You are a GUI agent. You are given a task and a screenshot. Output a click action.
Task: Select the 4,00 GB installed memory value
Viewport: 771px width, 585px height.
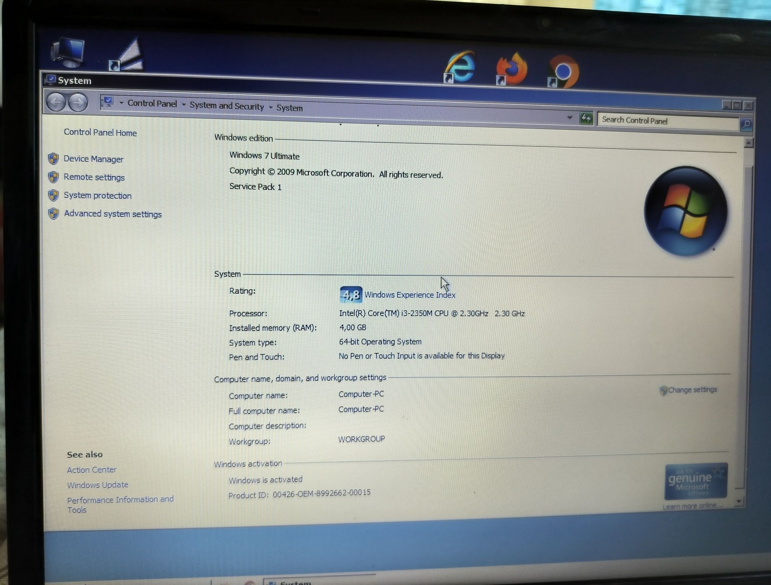(x=353, y=327)
